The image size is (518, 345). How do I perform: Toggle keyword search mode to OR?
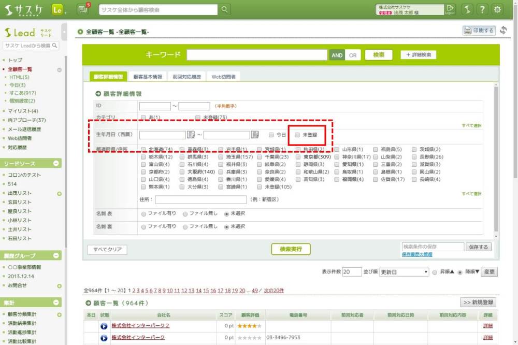[x=353, y=55]
